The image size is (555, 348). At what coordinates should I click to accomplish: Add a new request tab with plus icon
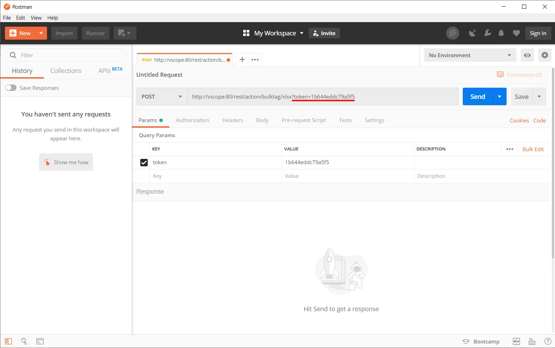[242, 60]
